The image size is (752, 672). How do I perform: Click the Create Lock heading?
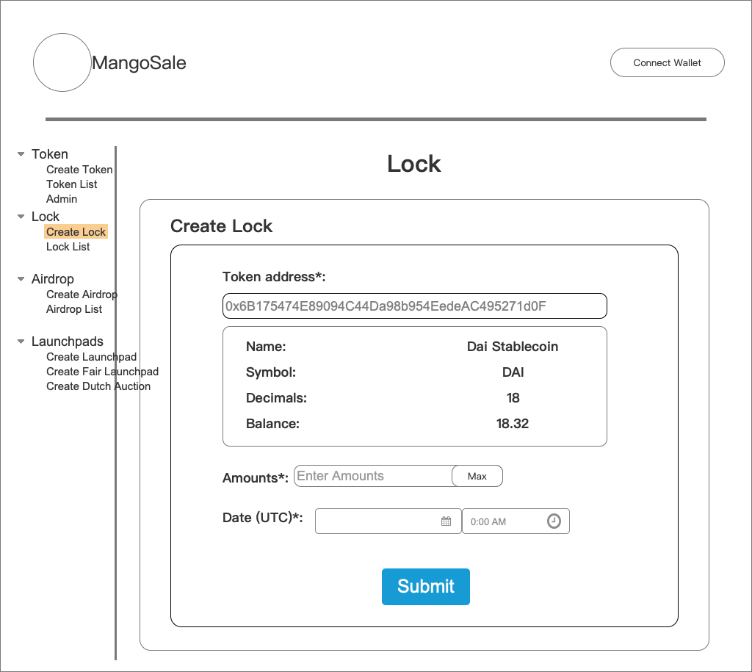click(x=222, y=226)
